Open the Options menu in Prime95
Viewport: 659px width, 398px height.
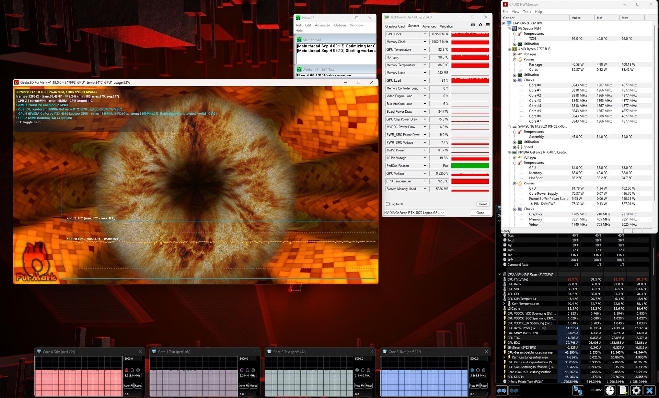(x=340, y=25)
